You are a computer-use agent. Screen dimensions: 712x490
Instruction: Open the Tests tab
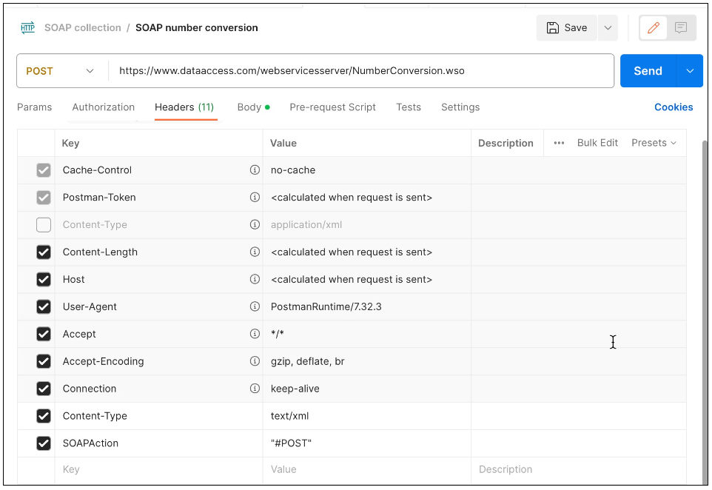pyautogui.click(x=409, y=107)
